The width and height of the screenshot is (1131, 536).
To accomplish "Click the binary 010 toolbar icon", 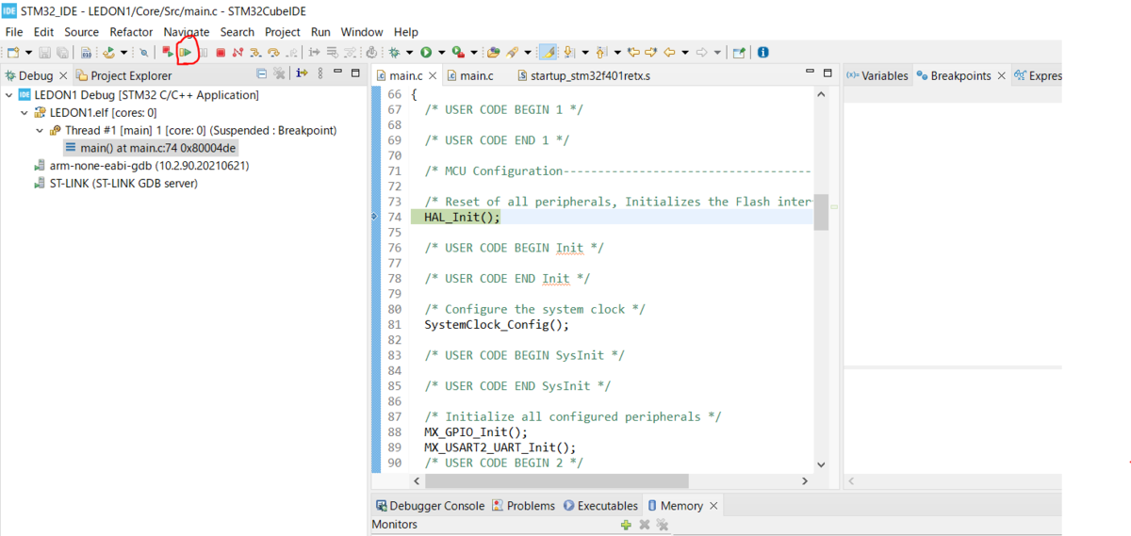I will 87,52.
